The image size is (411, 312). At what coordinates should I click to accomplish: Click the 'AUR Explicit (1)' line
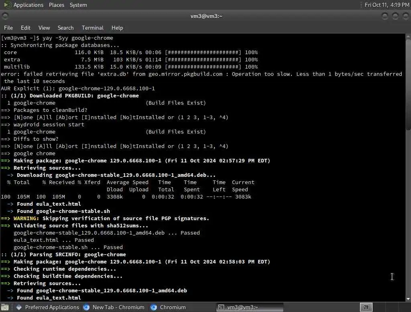tap(78, 89)
